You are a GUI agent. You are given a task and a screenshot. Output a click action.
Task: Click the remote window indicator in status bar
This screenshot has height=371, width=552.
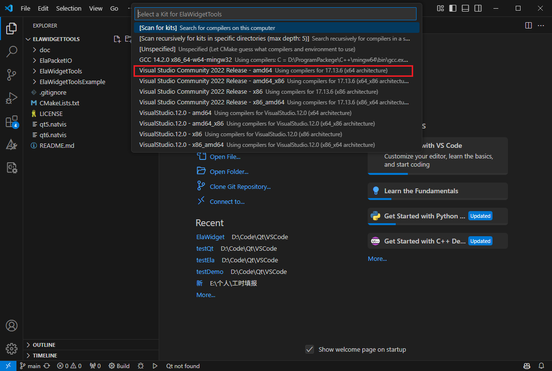pyautogui.click(x=8, y=366)
